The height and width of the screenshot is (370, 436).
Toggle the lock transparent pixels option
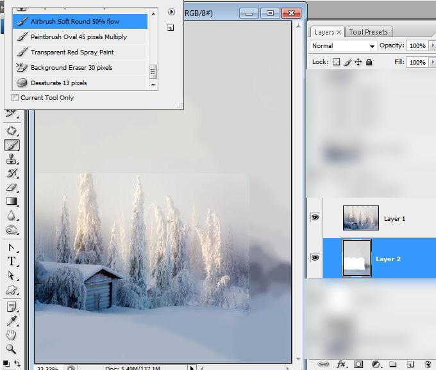(x=336, y=62)
